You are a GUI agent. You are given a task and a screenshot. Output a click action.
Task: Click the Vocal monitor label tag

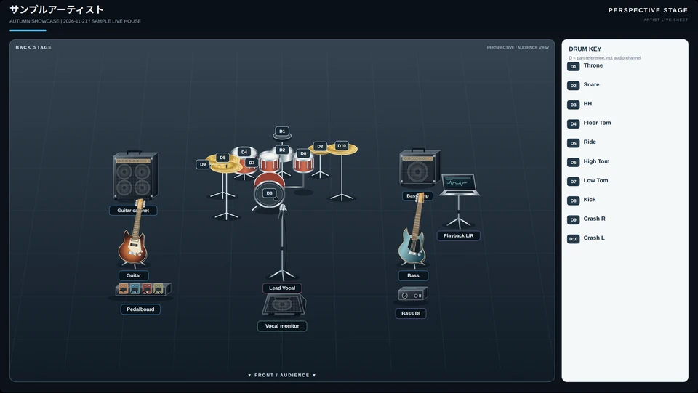coord(282,326)
